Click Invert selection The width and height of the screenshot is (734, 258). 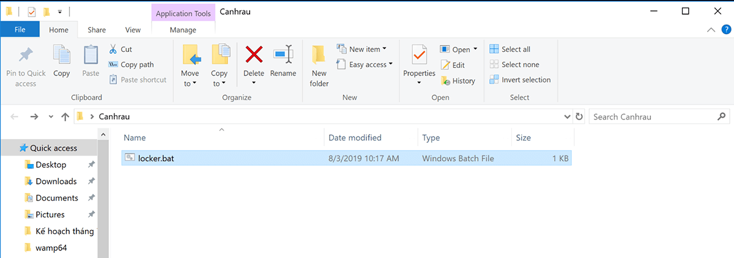tap(520, 80)
